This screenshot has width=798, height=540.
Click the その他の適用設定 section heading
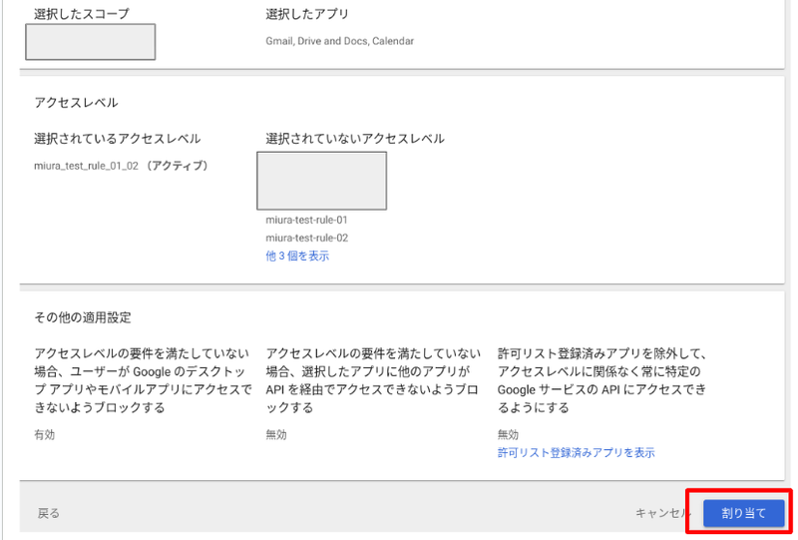click(83, 317)
